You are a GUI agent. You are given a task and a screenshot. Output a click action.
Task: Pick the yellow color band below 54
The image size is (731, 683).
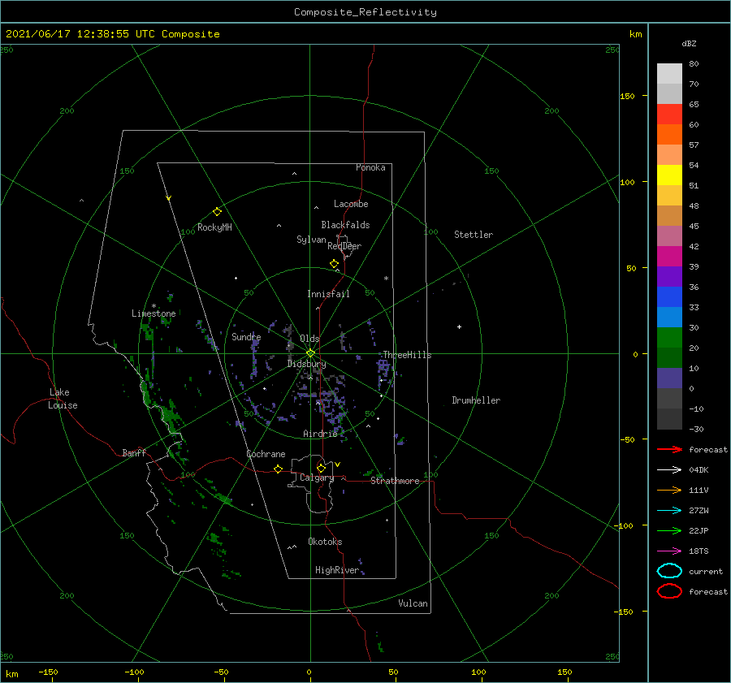click(x=669, y=175)
